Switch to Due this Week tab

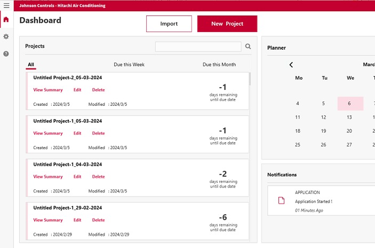coord(129,65)
